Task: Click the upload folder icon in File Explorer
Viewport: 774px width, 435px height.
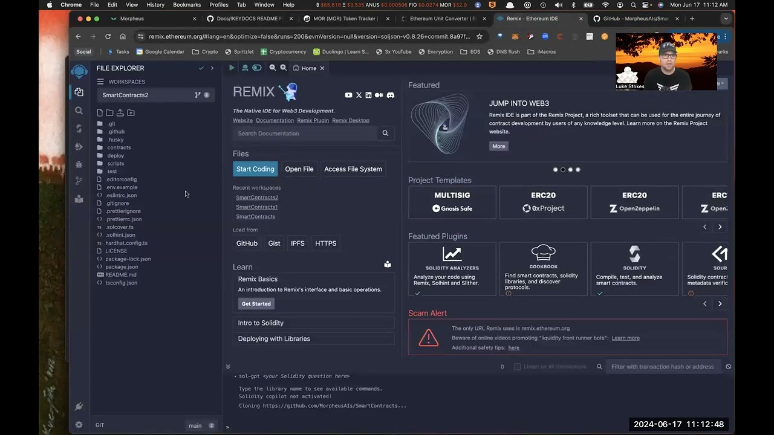Action: tap(131, 112)
